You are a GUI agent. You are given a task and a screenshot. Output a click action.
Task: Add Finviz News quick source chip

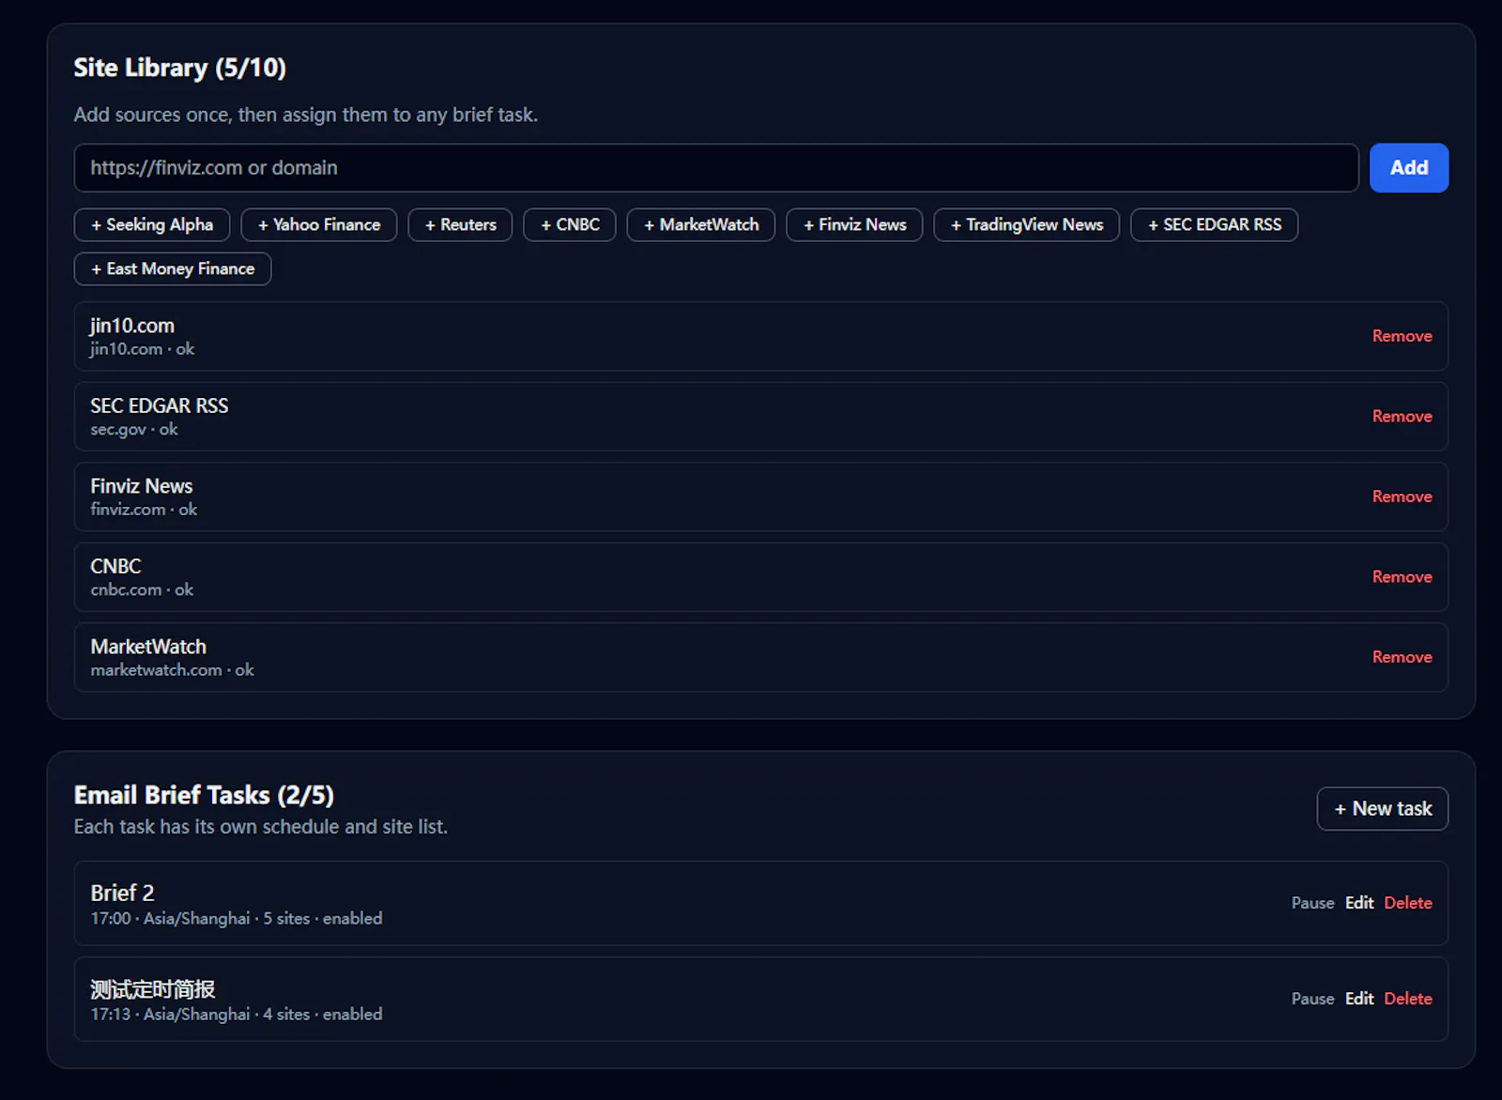(x=854, y=224)
